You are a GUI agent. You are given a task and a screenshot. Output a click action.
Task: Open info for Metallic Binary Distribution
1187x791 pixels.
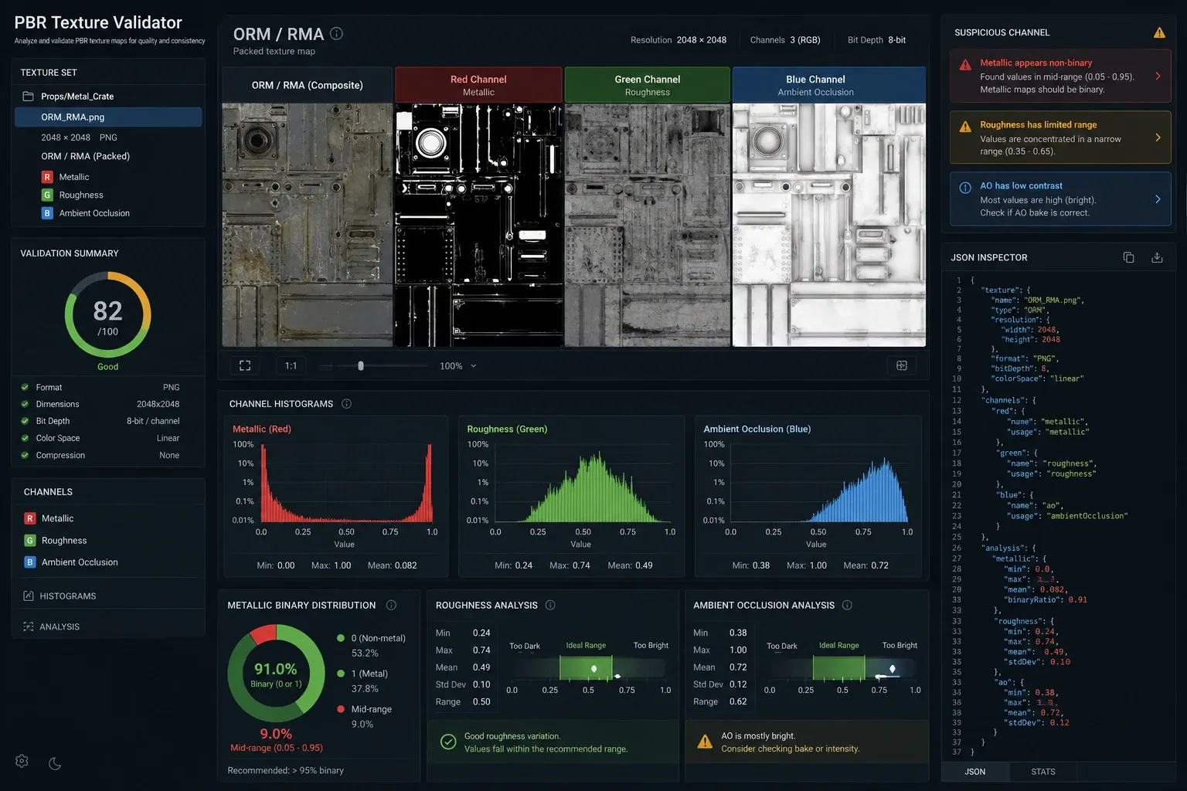(391, 605)
